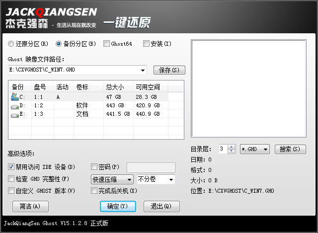Click the 420.9 GB free space cell
Image resolution: width=318 pixels, height=233 pixels.
point(148,105)
